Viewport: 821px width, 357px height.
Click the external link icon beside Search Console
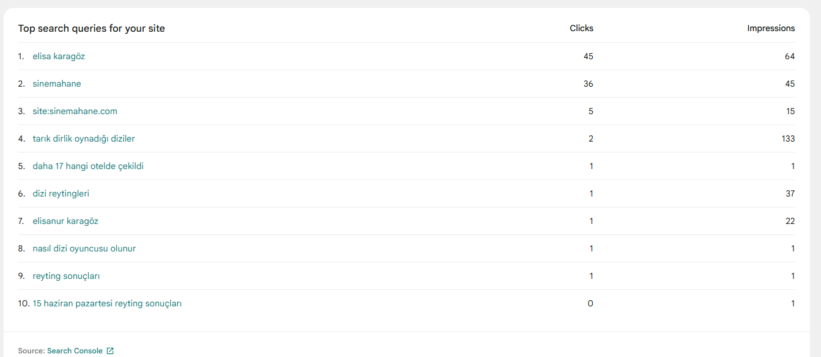pos(110,351)
